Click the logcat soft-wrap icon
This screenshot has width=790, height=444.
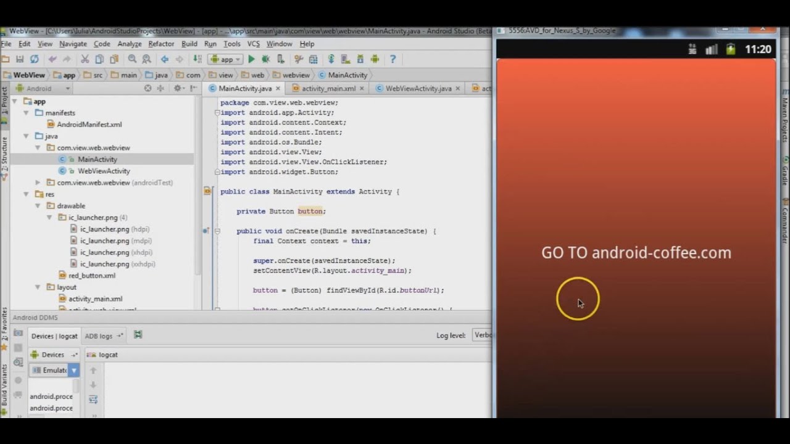coord(93,400)
